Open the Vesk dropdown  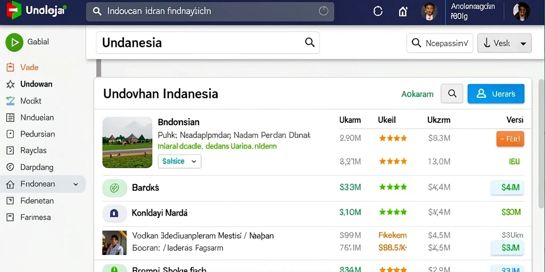point(505,43)
